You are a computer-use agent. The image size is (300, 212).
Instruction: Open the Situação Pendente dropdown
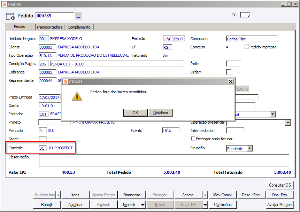[x=250, y=149]
